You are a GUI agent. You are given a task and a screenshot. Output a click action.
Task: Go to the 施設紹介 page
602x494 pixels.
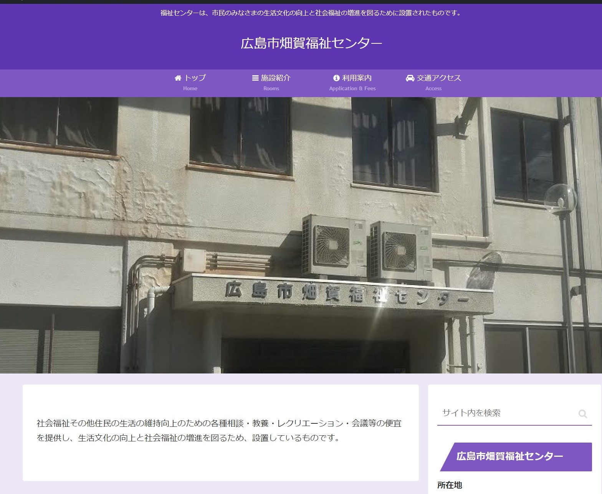[276, 78]
